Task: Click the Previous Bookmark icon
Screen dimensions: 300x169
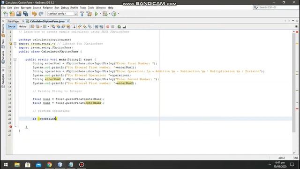Action: (80, 27)
